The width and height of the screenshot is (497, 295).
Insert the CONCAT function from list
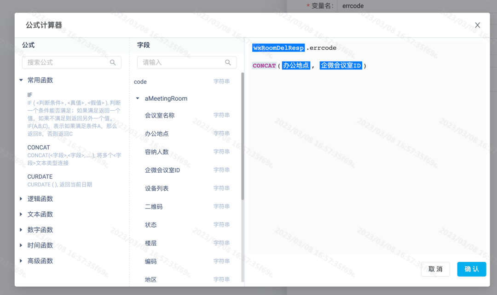coord(39,147)
